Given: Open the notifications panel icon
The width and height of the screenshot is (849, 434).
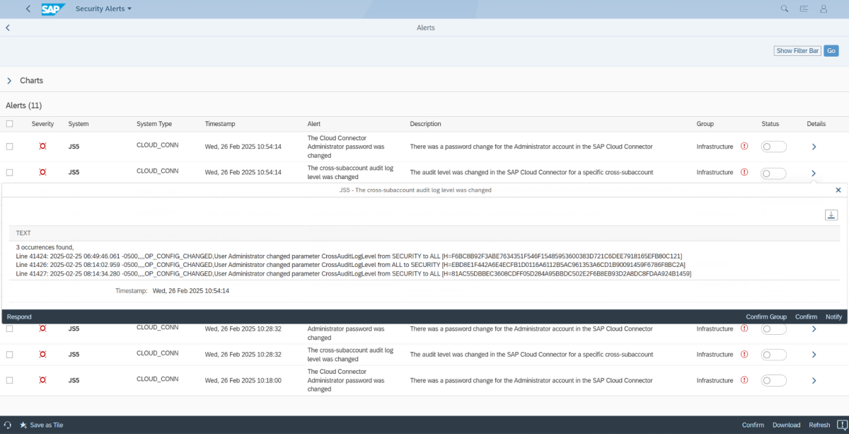Looking at the screenshot, I should [x=805, y=8].
